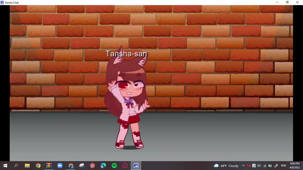303x170 pixels.
Task: Open Microsoft Edge from the taskbar
Action: [103, 166]
